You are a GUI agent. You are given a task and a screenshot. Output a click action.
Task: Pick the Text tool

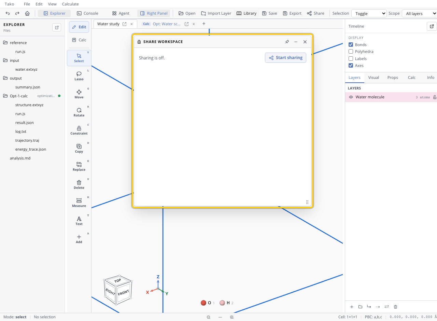pyautogui.click(x=79, y=221)
